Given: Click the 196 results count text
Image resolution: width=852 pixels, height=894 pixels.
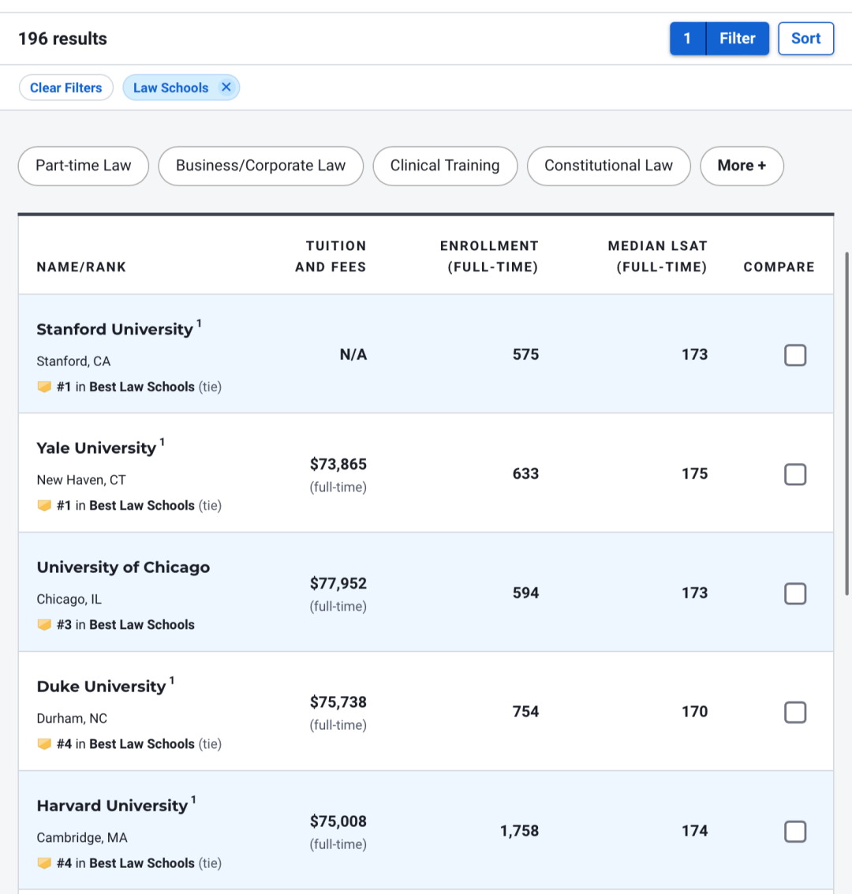Looking at the screenshot, I should (62, 39).
